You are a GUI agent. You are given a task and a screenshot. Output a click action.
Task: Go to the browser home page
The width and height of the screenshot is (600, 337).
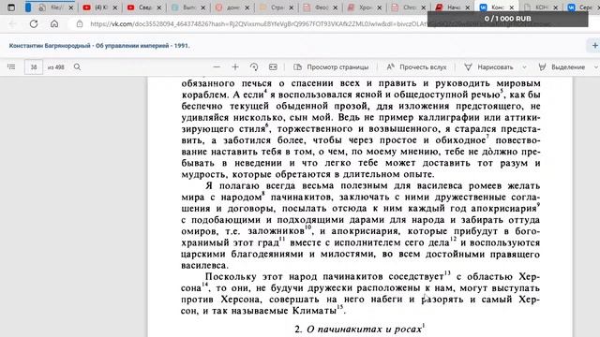point(54,23)
